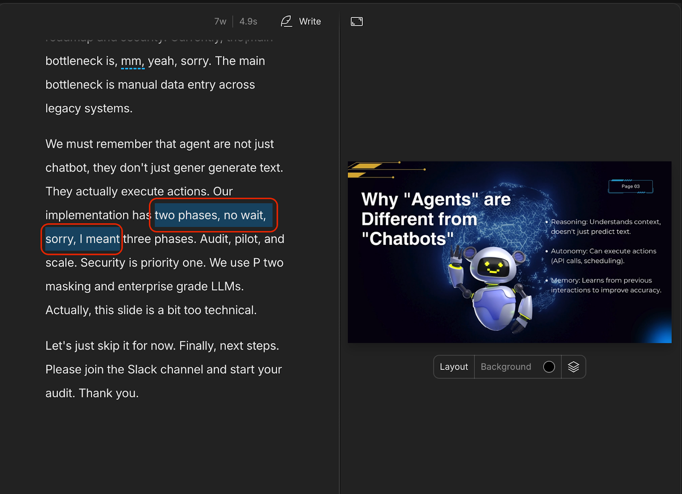Click the feather Write icon
Viewport: 682px width, 494px height.
(286, 21)
